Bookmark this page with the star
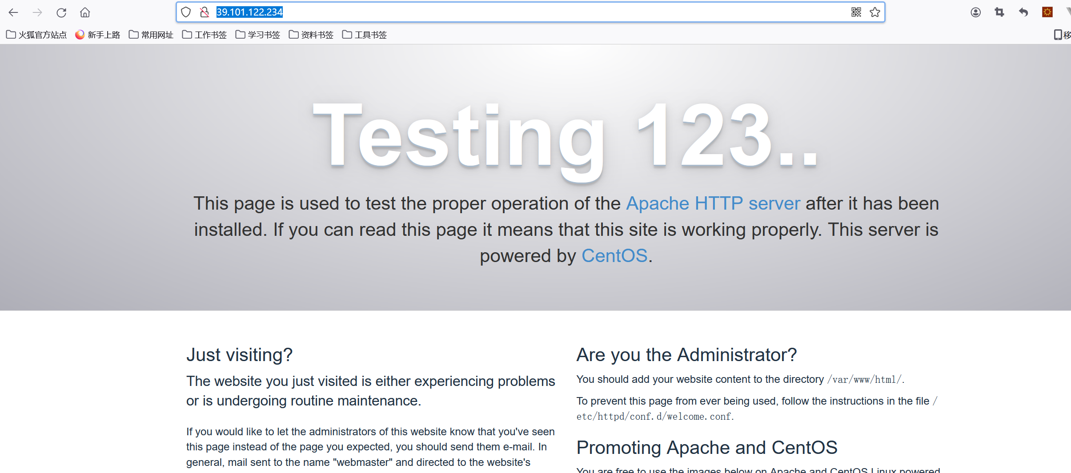This screenshot has width=1071, height=473. click(875, 12)
